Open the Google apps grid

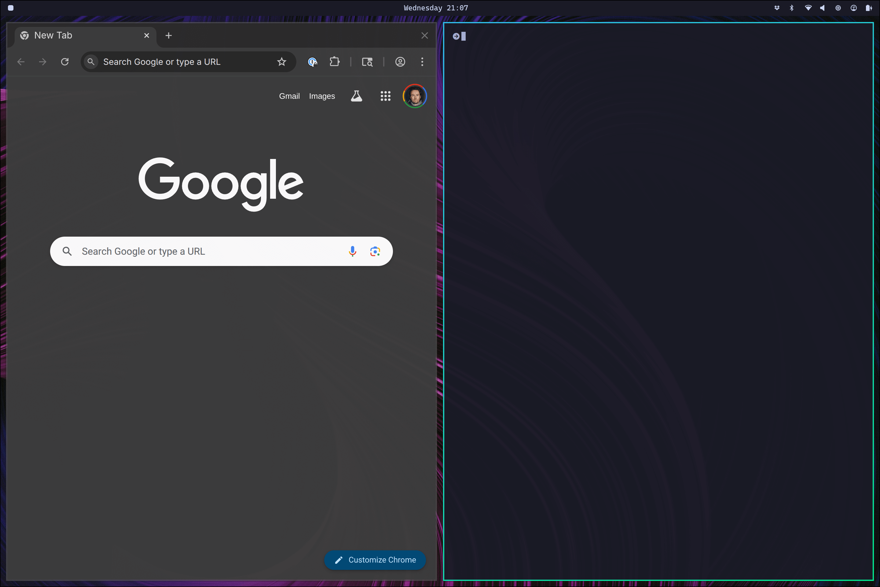coord(386,96)
